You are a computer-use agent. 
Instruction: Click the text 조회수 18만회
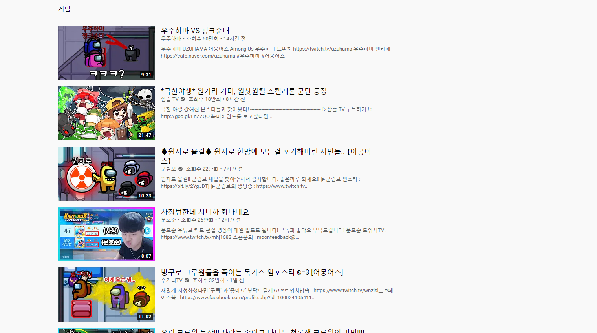205,99
